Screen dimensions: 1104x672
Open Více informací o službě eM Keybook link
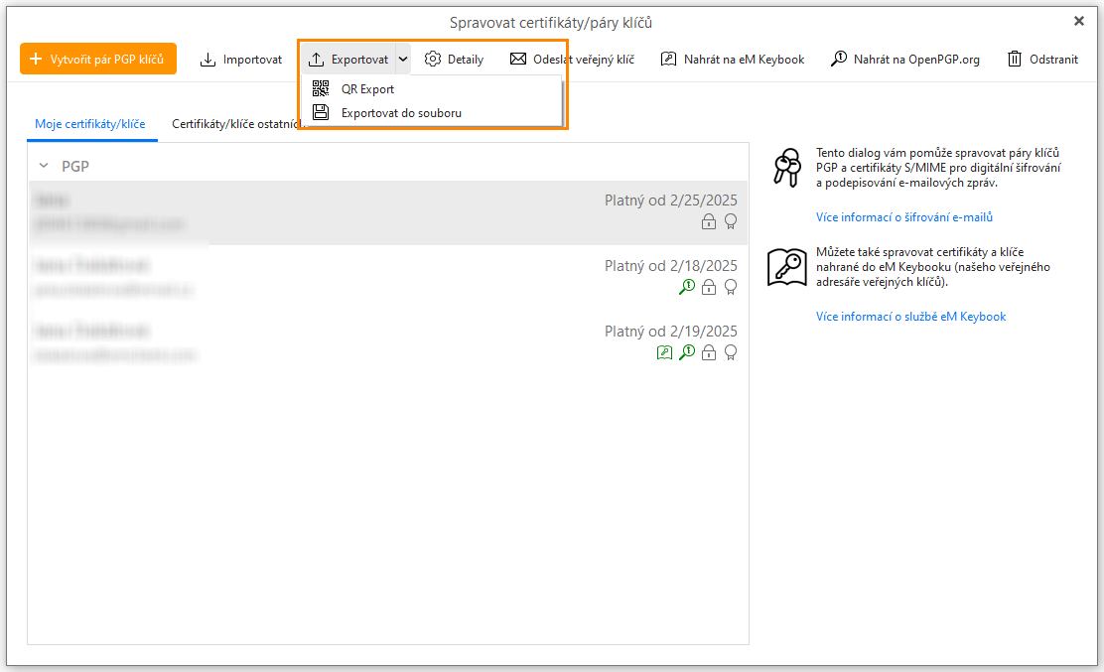point(910,317)
